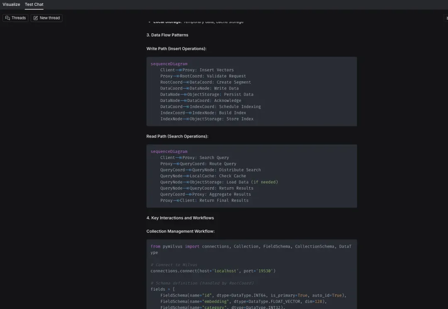
Task: Click the "Proxy->>Client: Return Final Results" line
Action: point(204,200)
